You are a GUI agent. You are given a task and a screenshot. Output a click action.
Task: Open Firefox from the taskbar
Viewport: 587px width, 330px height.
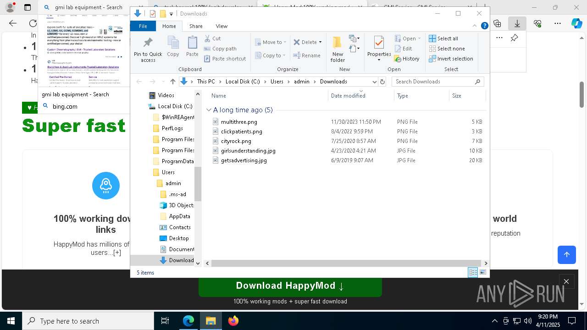[x=233, y=321]
